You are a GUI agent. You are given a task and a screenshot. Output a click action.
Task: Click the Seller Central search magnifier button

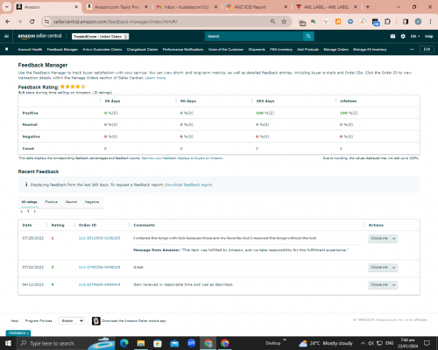308,36
